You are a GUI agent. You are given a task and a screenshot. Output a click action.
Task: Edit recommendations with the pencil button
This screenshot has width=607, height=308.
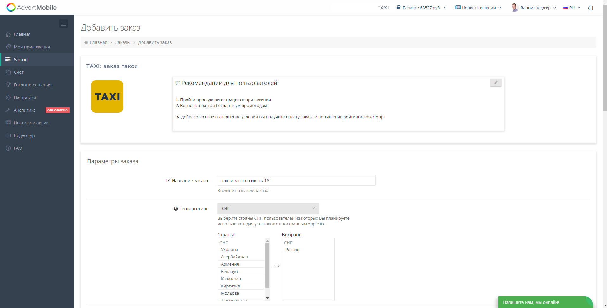(x=496, y=83)
